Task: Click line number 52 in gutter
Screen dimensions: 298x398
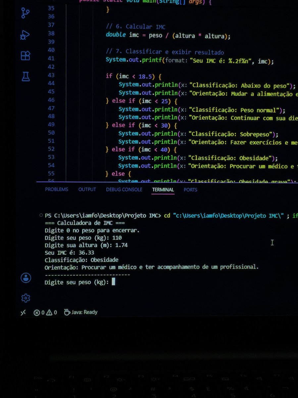Action: point(51,149)
